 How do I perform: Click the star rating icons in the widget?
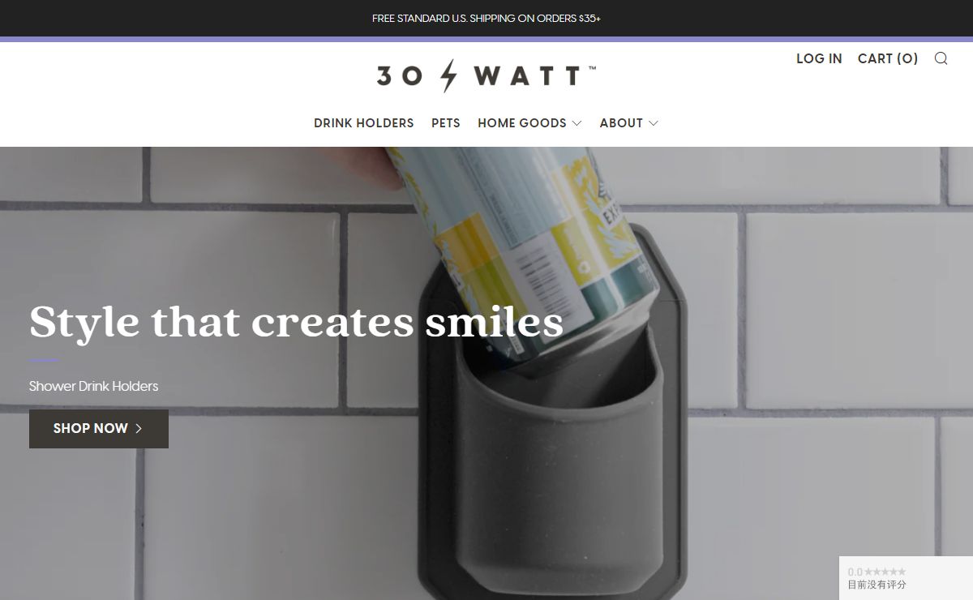[885, 572]
